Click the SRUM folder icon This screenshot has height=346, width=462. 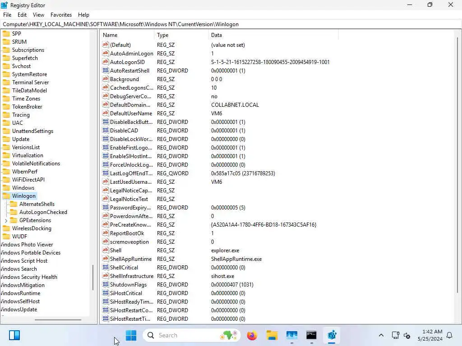click(6, 42)
